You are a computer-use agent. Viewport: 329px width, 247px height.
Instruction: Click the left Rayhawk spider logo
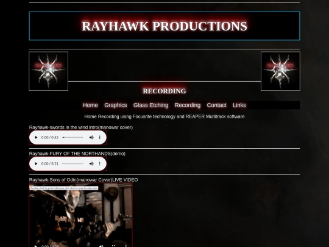click(49, 71)
